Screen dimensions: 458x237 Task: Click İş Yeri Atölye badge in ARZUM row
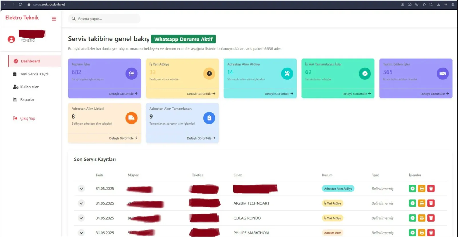333,203
